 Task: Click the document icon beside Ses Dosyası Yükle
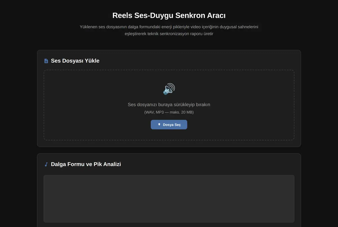click(46, 61)
